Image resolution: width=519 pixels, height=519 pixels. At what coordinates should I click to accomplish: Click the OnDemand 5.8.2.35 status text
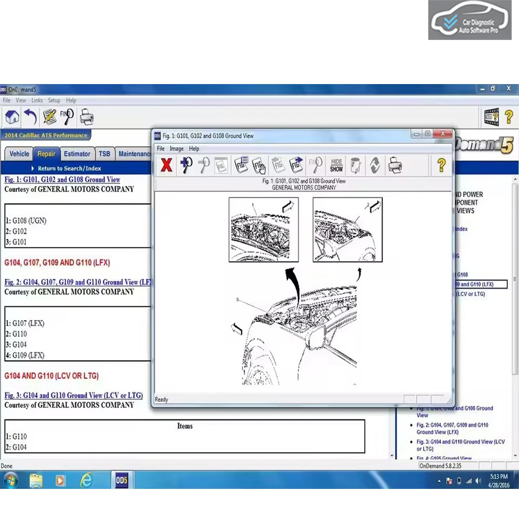coord(440,466)
